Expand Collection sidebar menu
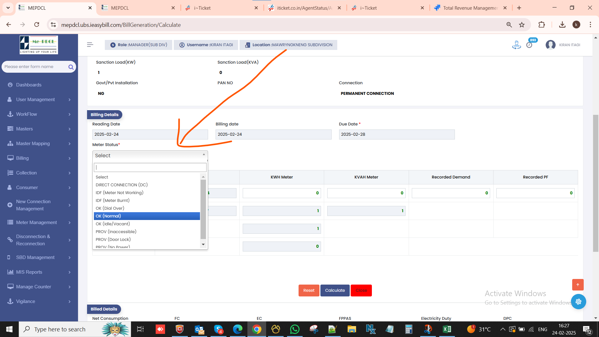 39,173
